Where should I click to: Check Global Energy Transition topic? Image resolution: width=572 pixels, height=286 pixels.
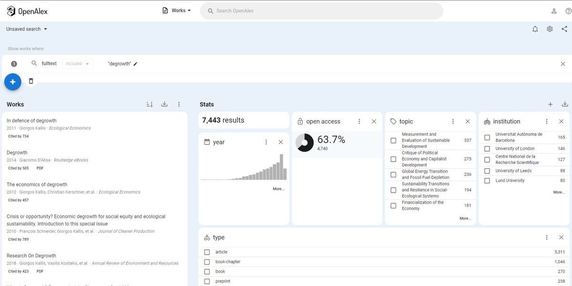[393, 174]
